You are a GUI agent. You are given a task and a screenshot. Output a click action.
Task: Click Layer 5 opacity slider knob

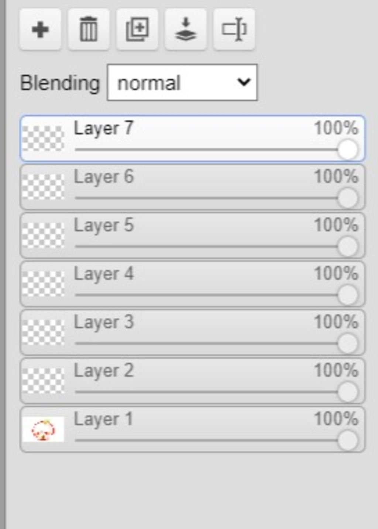347,246
